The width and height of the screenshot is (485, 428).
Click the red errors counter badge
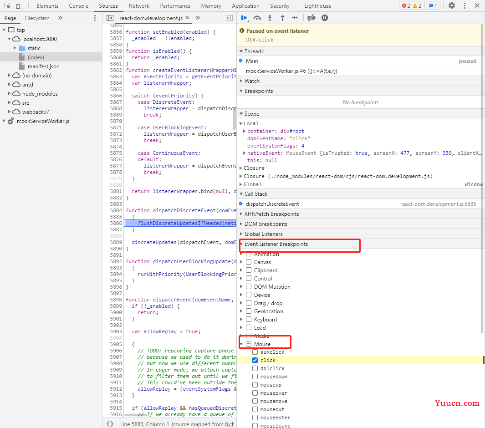pyautogui.click(x=406, y=5)
